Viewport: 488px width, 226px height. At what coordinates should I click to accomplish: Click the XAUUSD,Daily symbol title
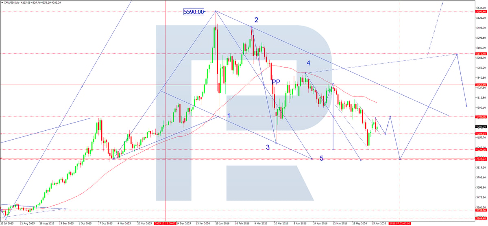13,2
